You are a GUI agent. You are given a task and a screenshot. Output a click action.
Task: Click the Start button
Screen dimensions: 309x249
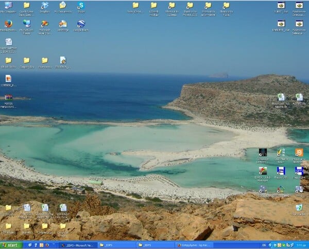(11, 245)
